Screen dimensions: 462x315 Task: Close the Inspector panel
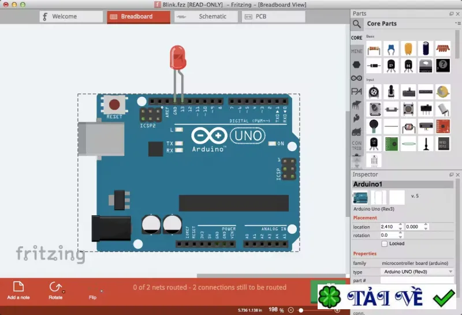(x=458, y=175)
